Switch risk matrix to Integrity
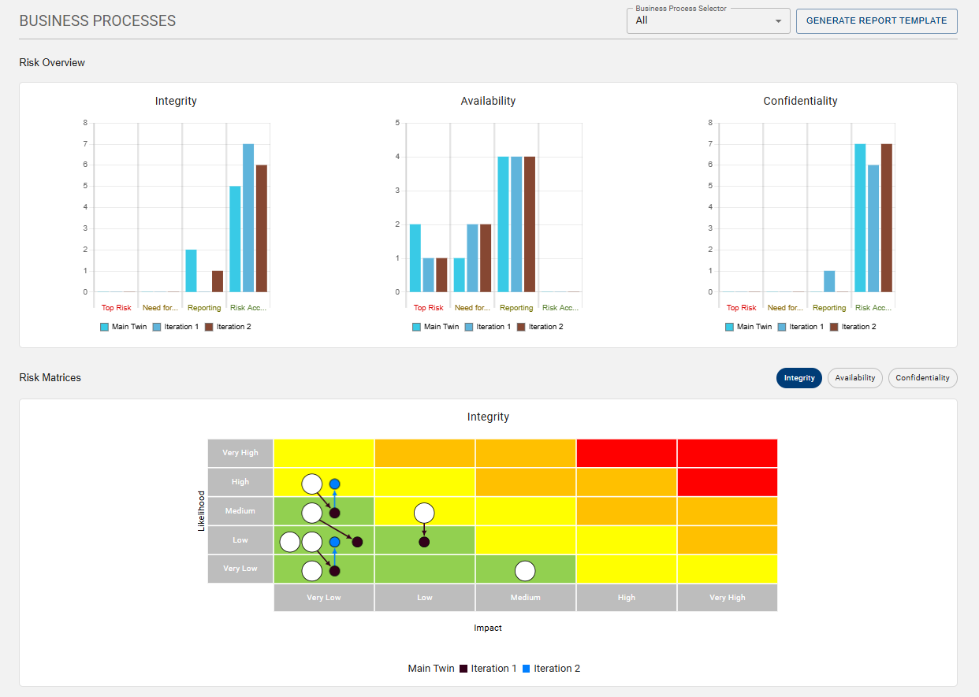The width and height of the screenshot is (979, 697). 799,378
